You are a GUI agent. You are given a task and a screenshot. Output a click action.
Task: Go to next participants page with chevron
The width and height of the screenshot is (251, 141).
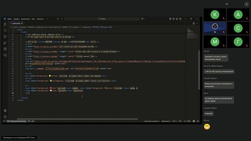click(247, 4)
